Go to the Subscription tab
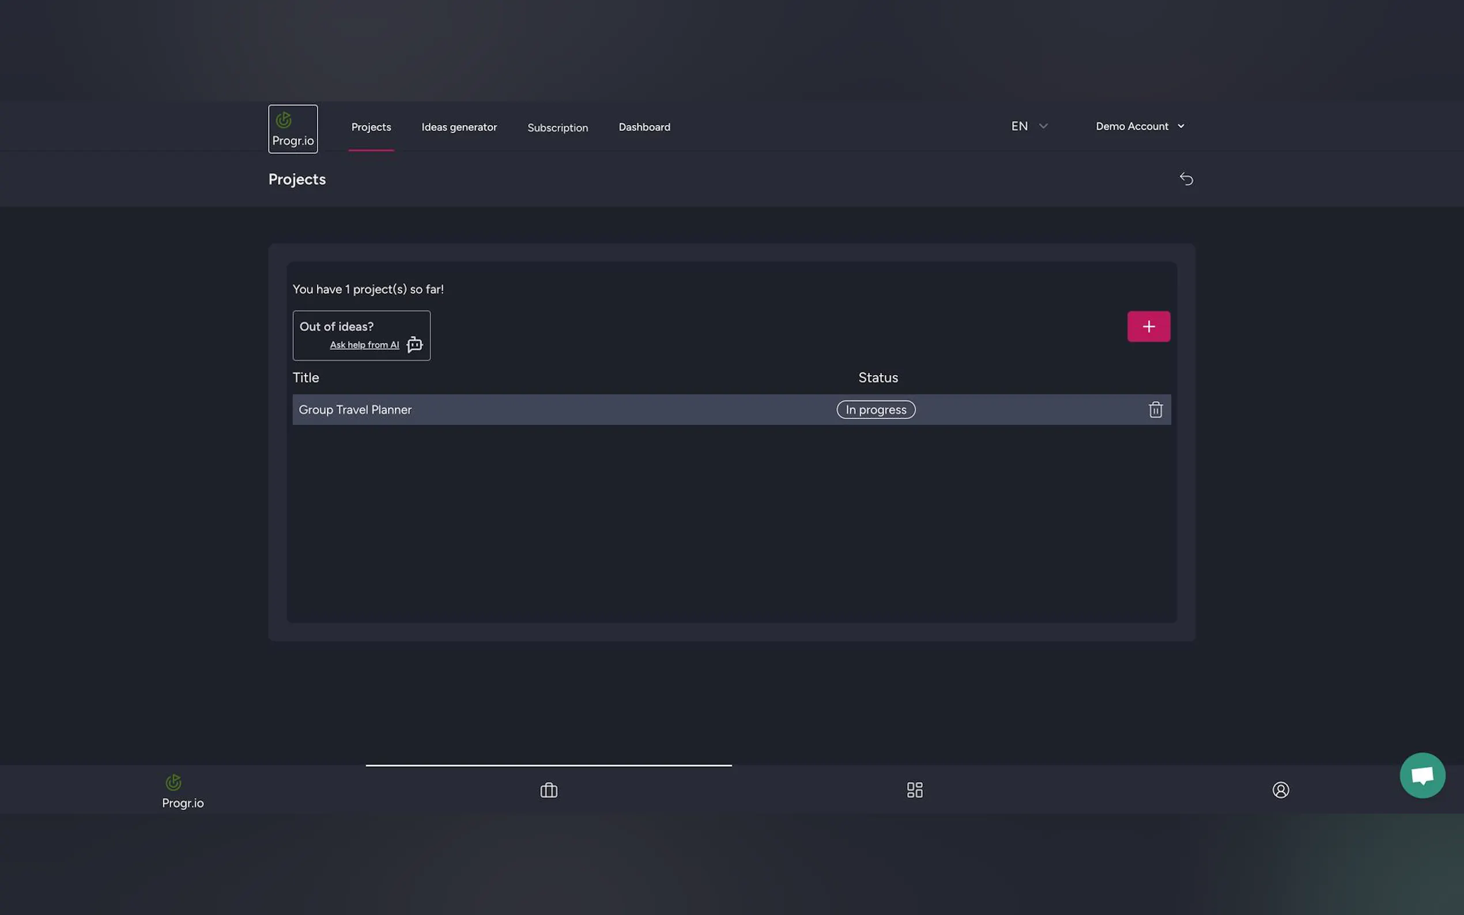This screenshot has width=1464, height=915. coord(557,128)
